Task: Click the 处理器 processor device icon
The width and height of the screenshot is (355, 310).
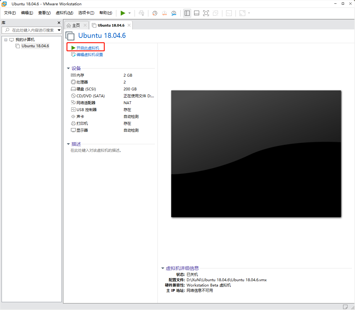Action: 73,82
